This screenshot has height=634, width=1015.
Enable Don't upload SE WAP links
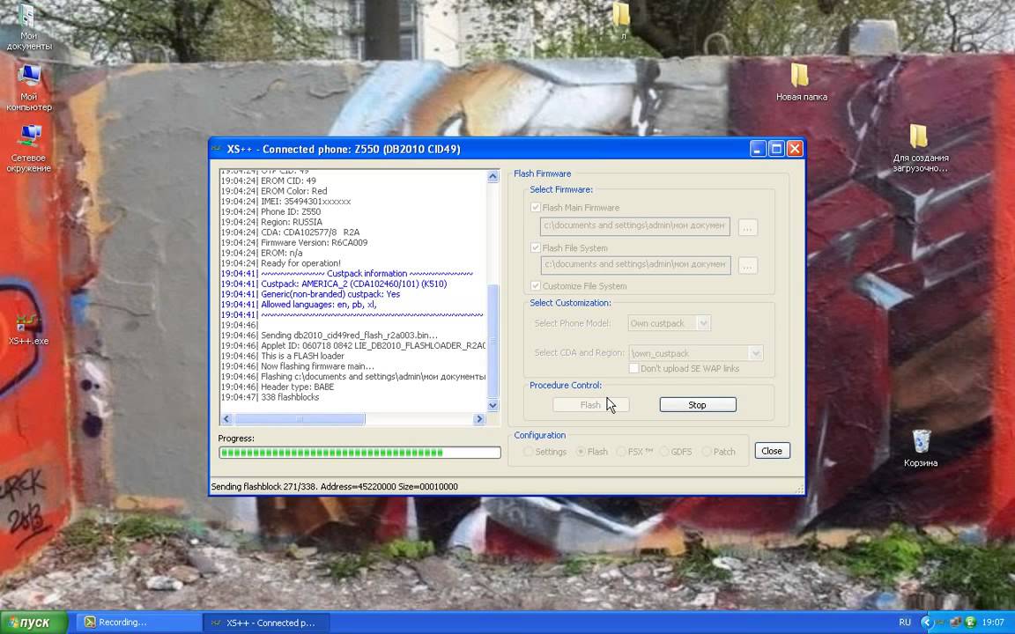tap(633, 368)
